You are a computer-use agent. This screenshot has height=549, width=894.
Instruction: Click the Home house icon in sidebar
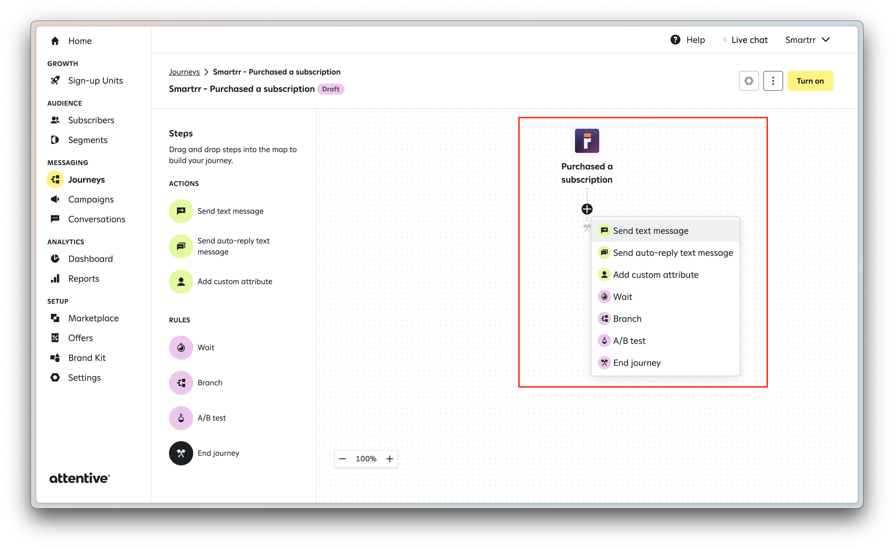tap(55, 41)
